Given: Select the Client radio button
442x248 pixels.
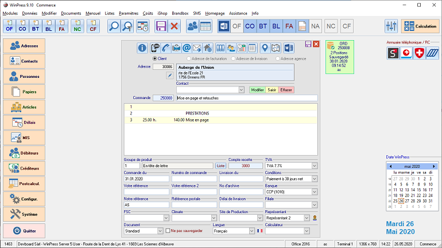Looking at the screenshot, I should point(155,58).
